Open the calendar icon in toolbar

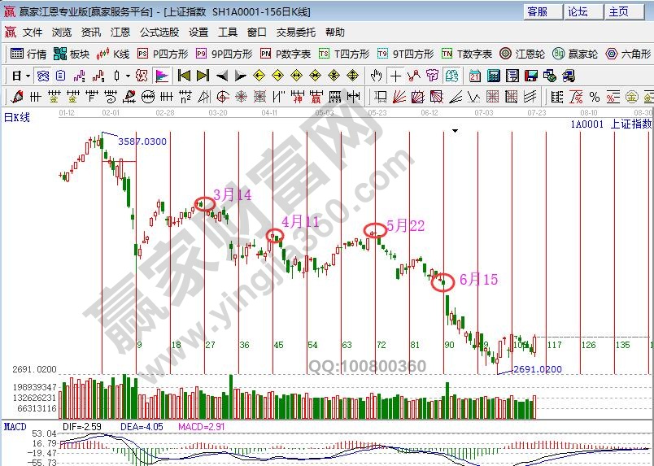tap(475, 76)
